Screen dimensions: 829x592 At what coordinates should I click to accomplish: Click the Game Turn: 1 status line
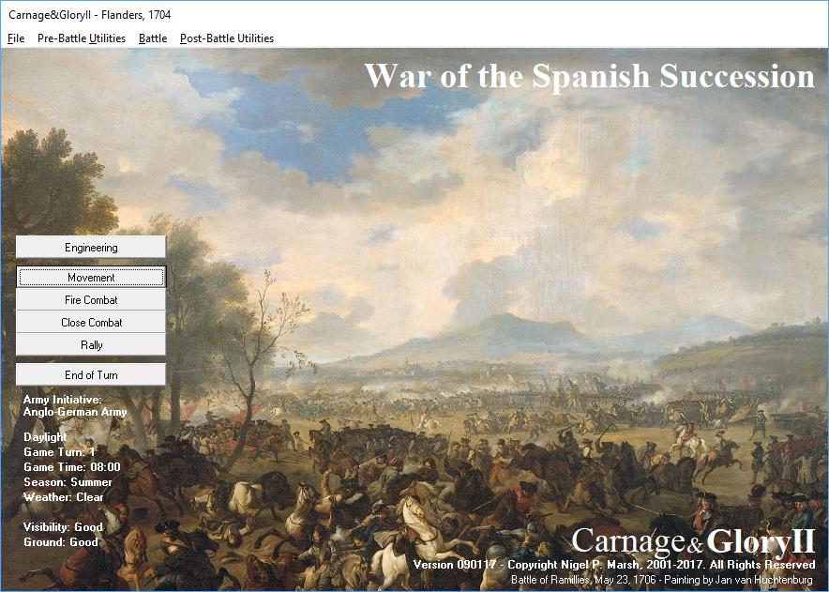coord(59,452)
